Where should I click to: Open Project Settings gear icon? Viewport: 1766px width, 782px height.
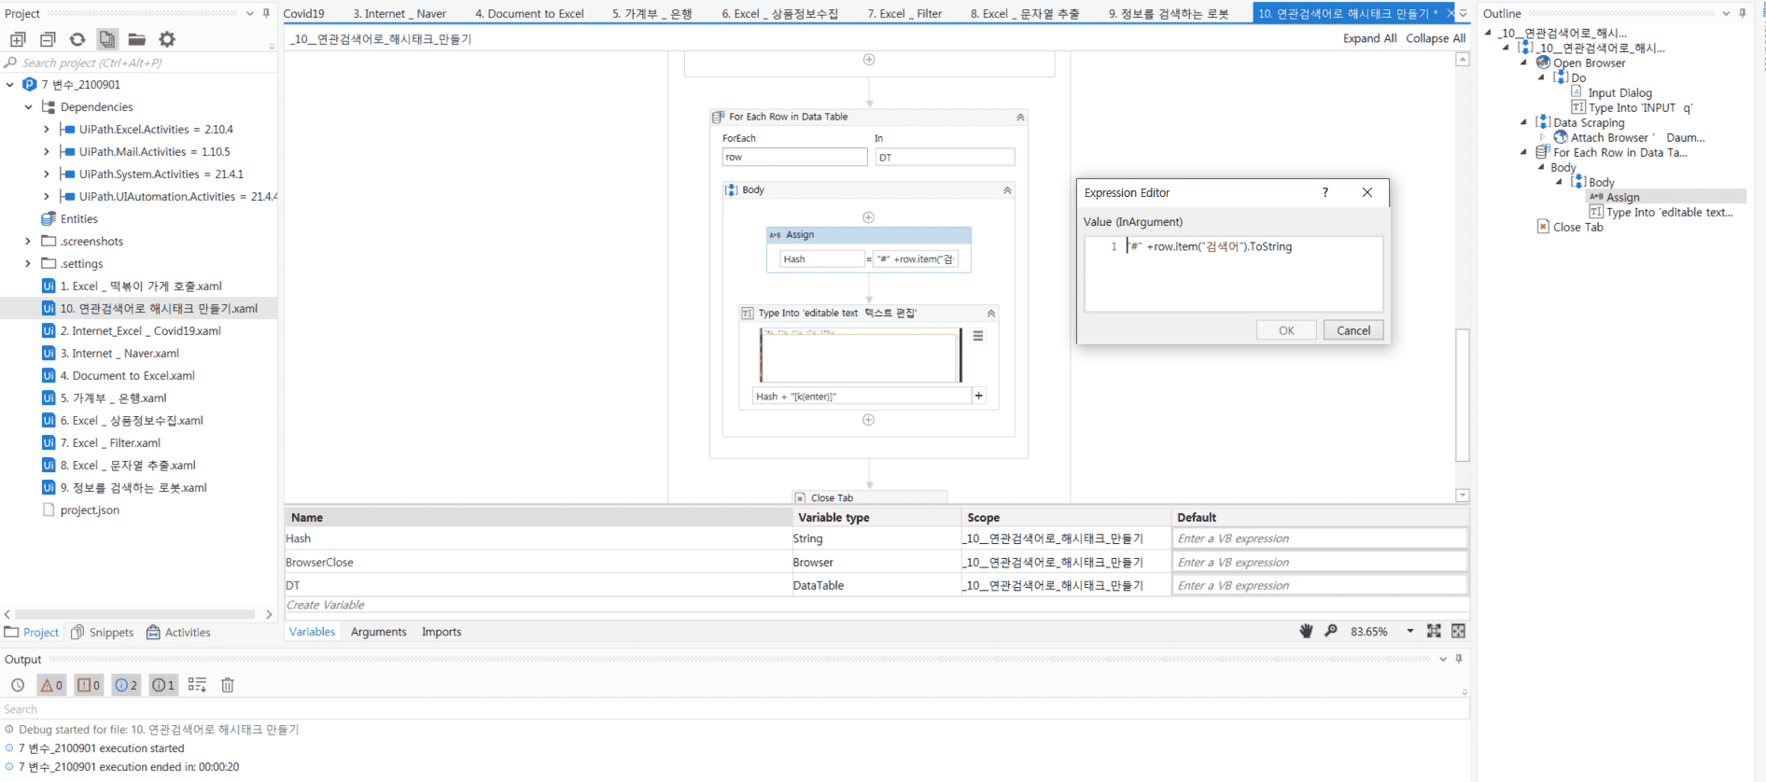(x=167, y=39)
